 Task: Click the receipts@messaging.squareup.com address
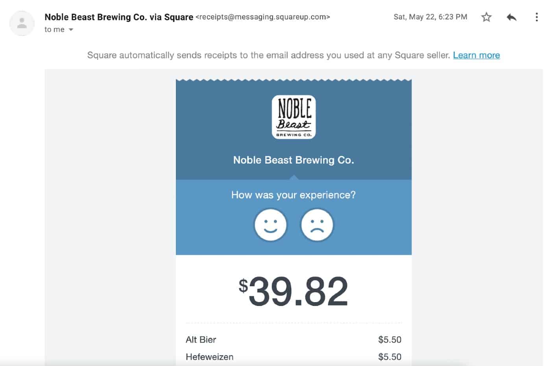tap(263, 17)
